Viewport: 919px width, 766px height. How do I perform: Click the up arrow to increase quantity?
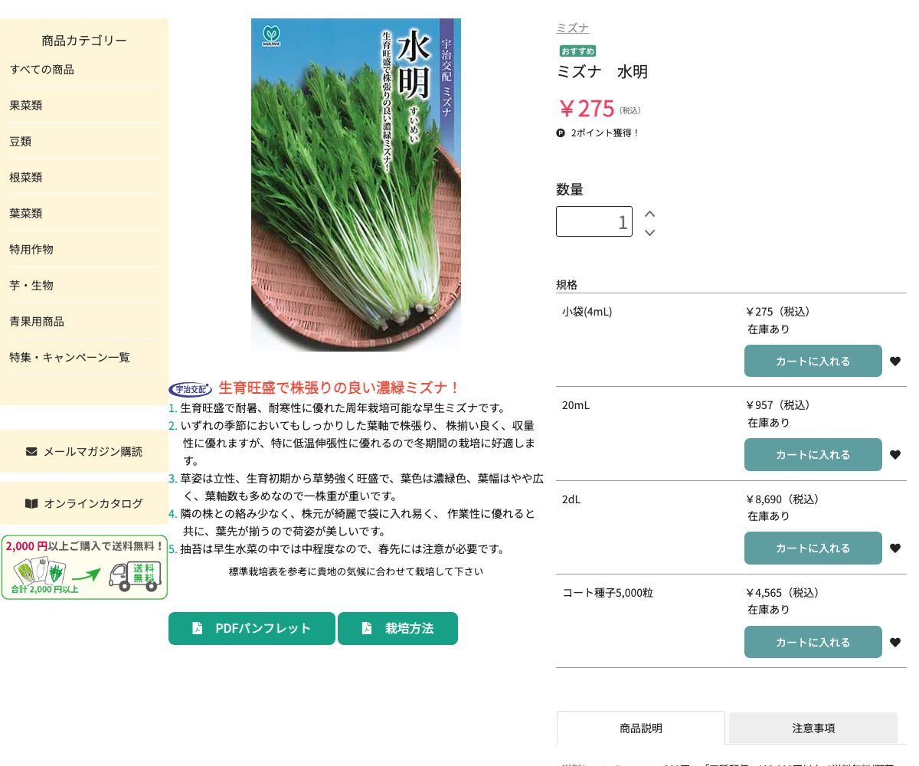coord(649,214)
